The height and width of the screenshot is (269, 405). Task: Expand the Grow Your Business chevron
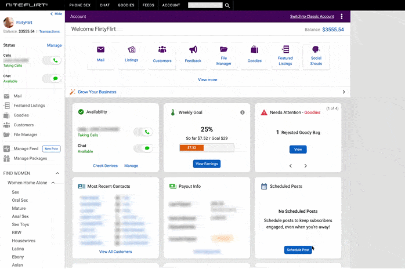[343, 92]
